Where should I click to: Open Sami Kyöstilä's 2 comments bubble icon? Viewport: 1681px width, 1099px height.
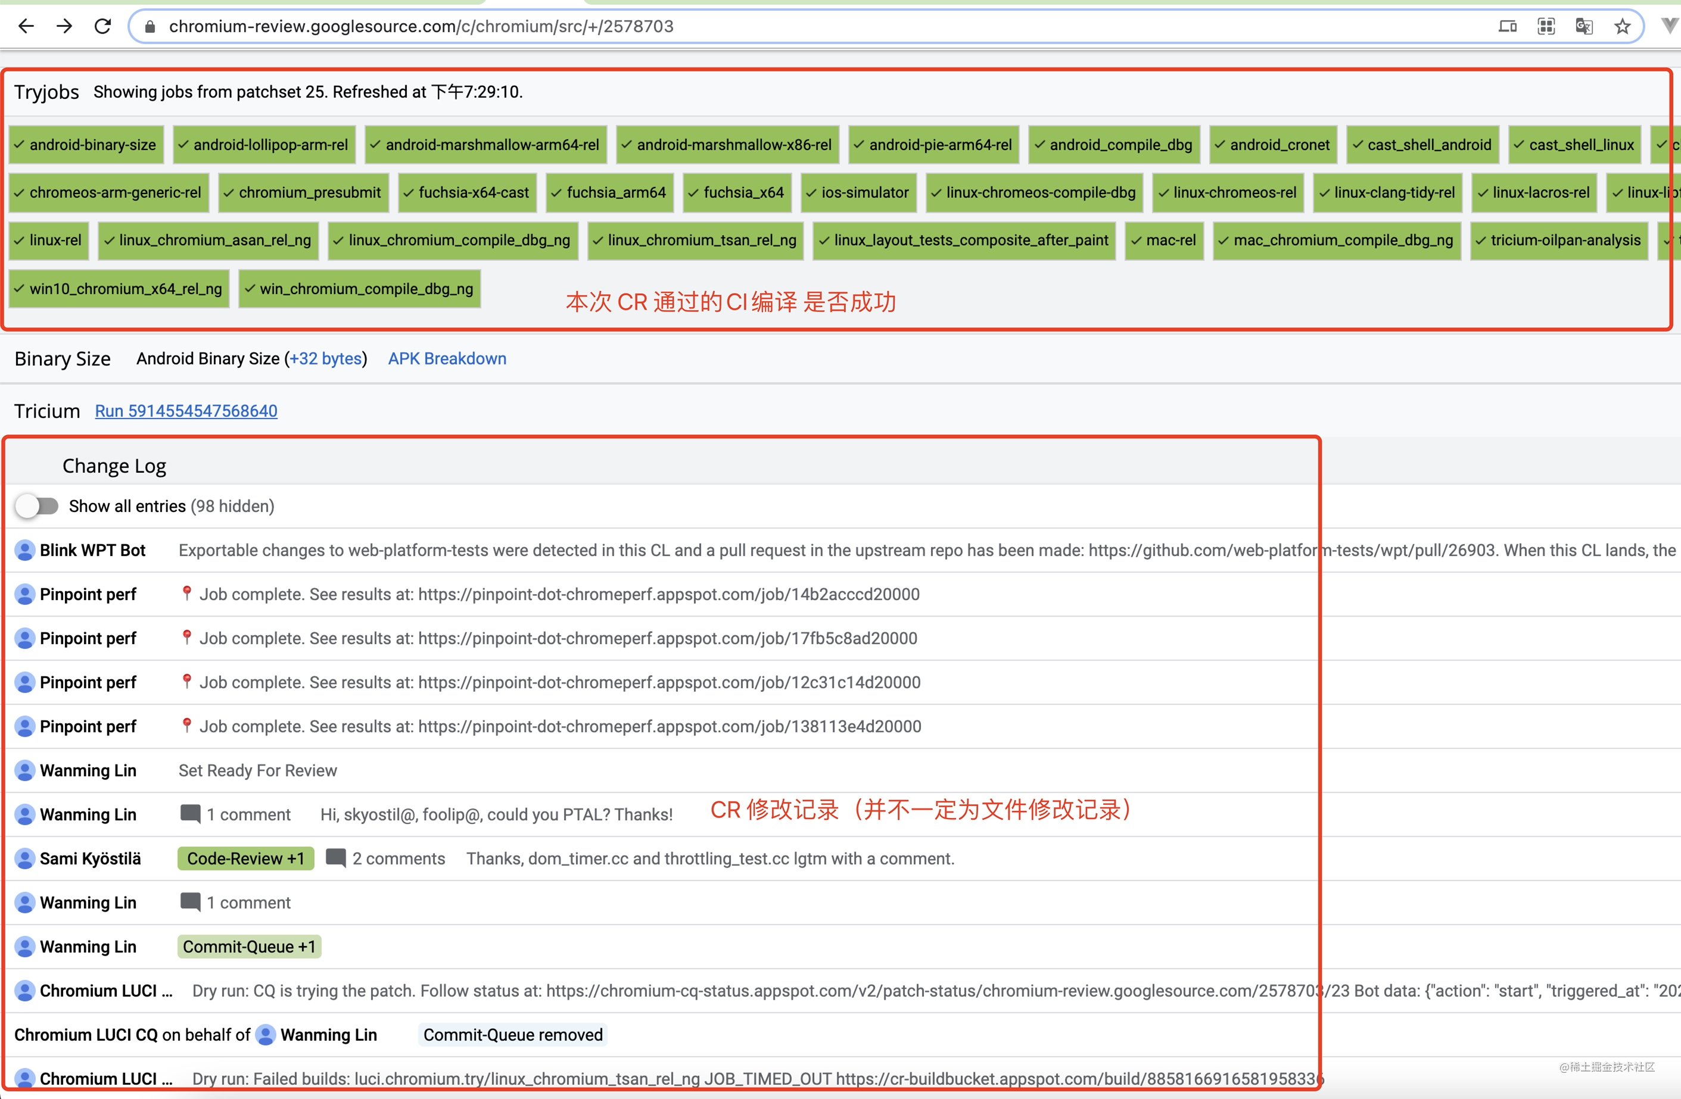point(336,858)
